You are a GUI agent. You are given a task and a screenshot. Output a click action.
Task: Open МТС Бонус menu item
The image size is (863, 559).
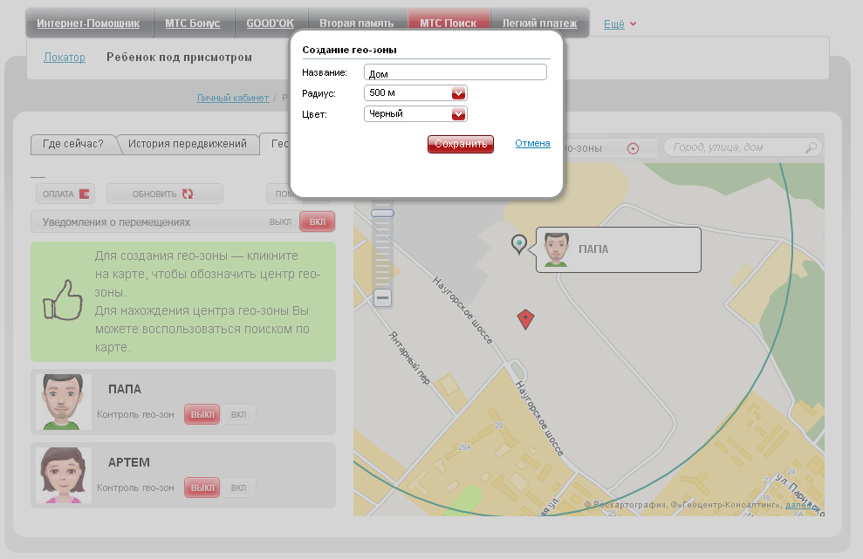193,24
